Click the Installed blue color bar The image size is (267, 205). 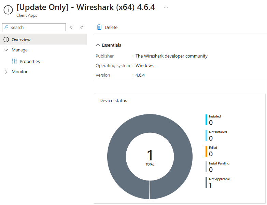click(206, 120)
